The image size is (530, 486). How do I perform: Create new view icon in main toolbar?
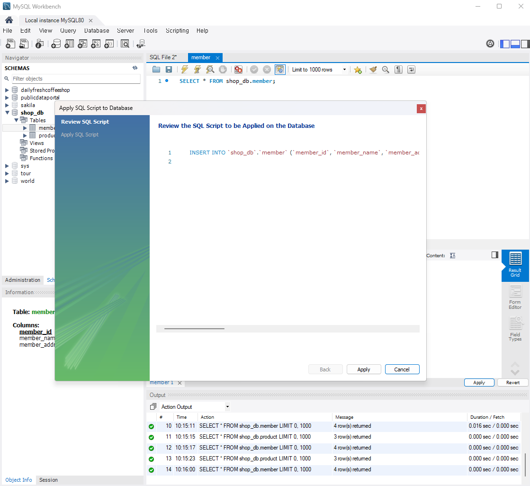pos(82,44)
